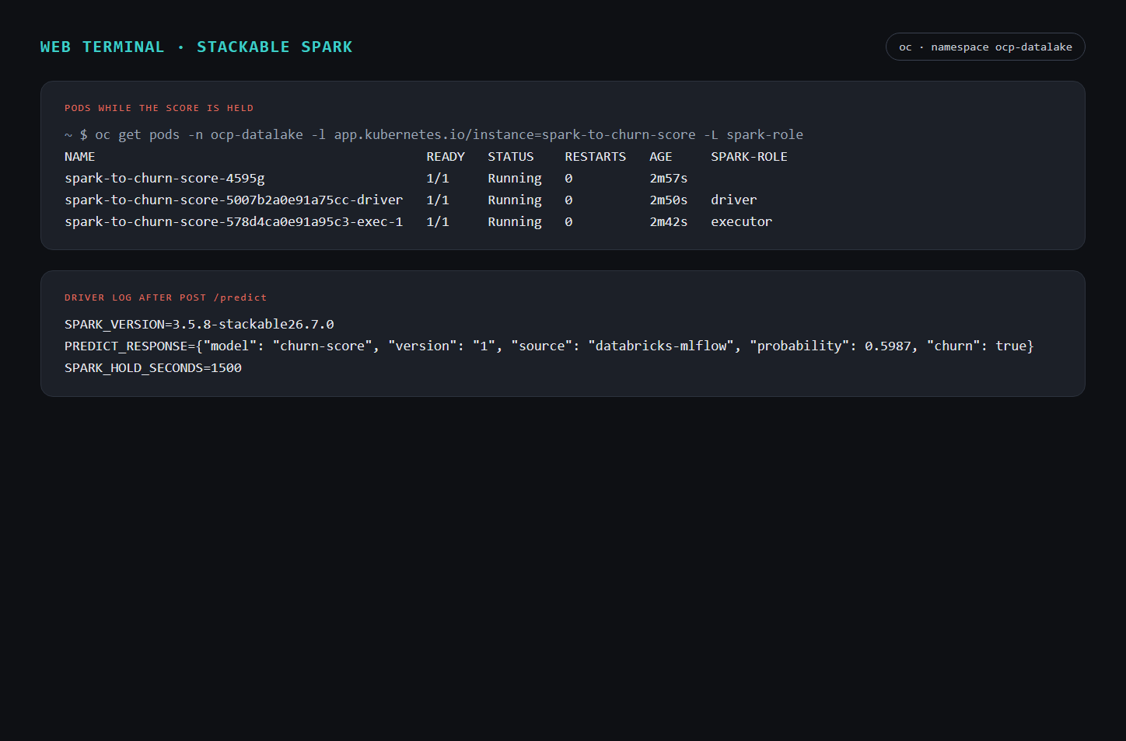Click the STATUS column header
This screenshot has height=741, width=1126.
coord(511,156)
